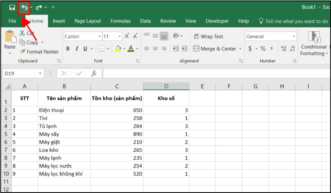The width and height of the screenshot is (331, 193).
Task: Switch to the Insert tab
Action: click(59, 21)
